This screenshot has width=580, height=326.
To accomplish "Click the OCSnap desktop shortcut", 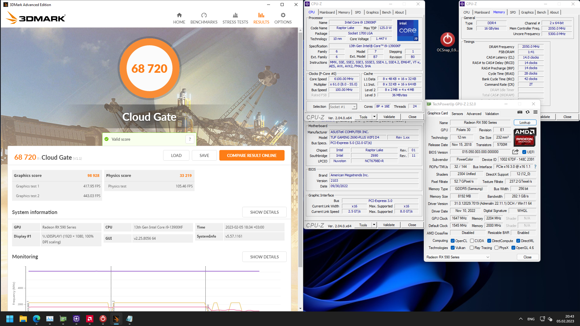I will click(447, 42).
